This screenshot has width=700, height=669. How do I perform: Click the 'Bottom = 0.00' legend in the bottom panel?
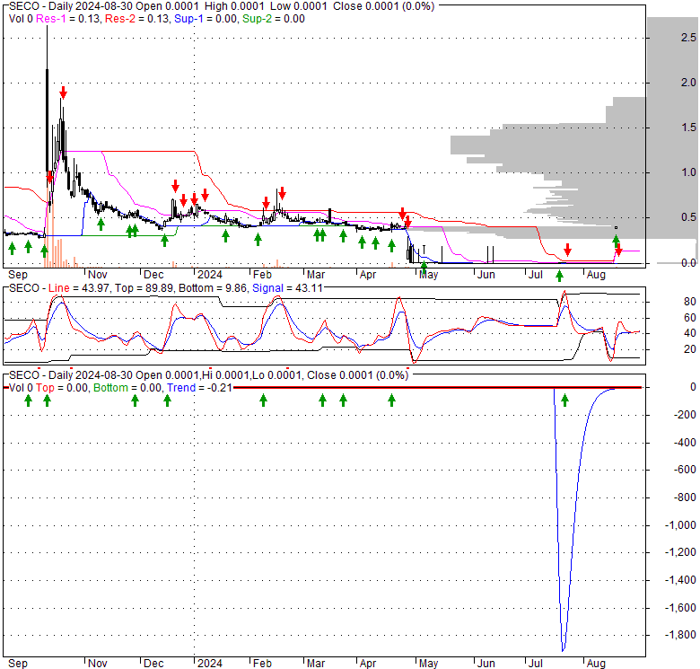(x=127, y=388)
